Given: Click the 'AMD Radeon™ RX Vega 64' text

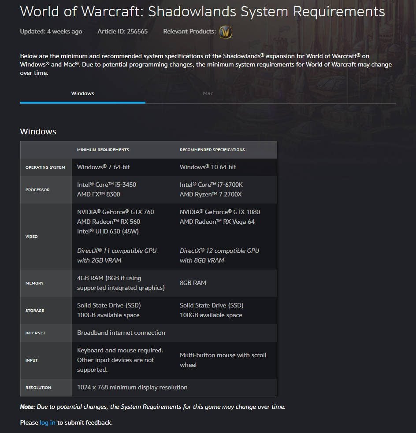Looking at the screenshot, I should [x=217, y=222].
